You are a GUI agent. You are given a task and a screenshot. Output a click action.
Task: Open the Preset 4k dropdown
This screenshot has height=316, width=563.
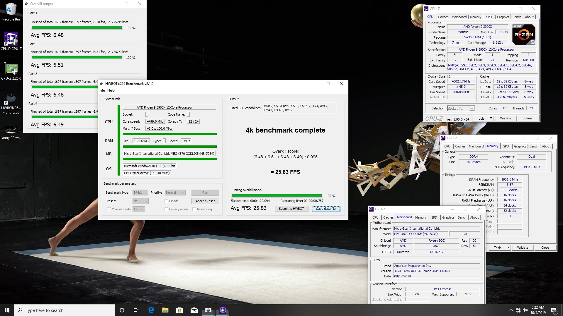tap(140, 201)
